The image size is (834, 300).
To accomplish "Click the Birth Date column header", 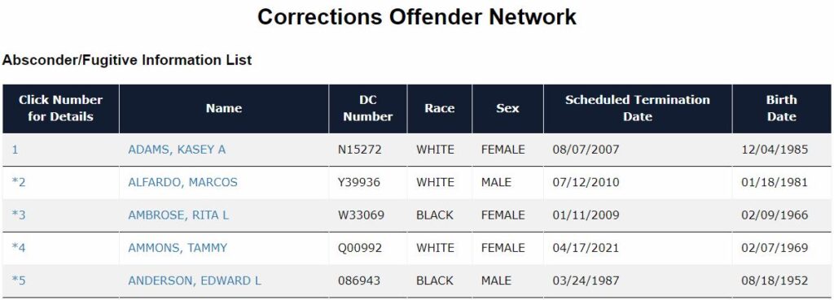I will pyautogui.click(x=781, y=108).
